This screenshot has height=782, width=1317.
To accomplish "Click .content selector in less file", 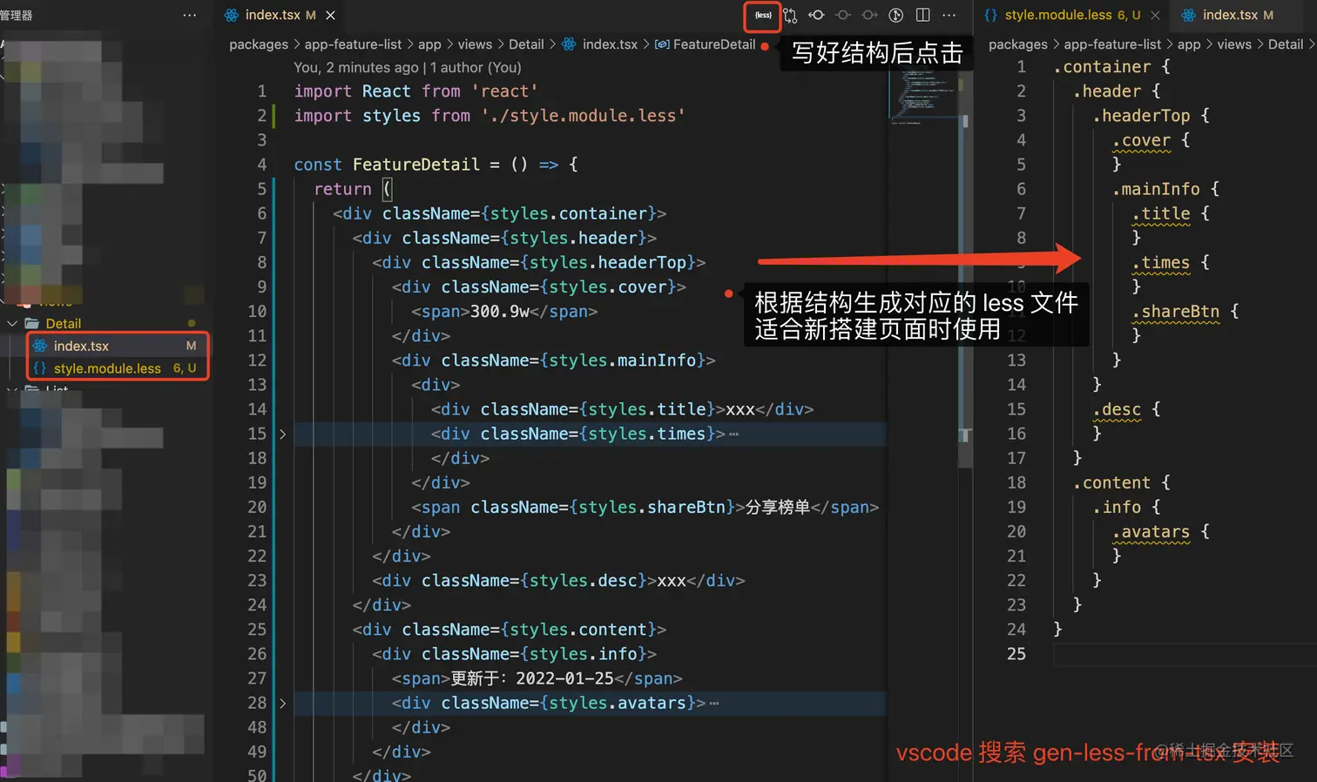I will (1111, 482).
